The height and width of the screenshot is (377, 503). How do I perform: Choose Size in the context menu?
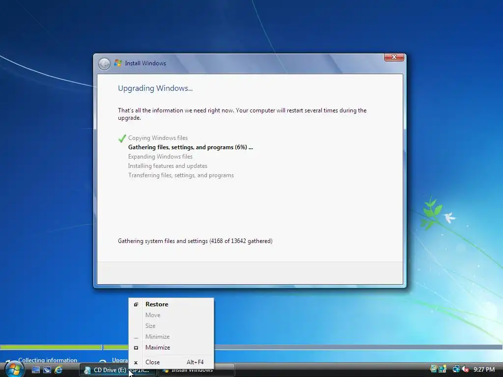(x=171, y=326)
